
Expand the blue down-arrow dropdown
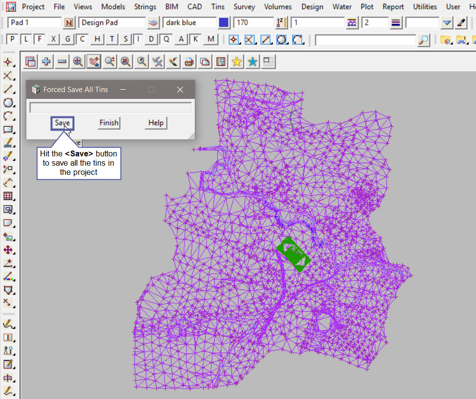pyautogui.click(x=447, y=23)
